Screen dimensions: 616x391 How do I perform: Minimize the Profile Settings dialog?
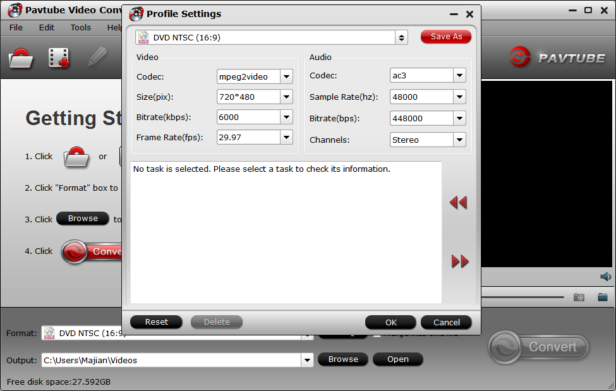454,14
